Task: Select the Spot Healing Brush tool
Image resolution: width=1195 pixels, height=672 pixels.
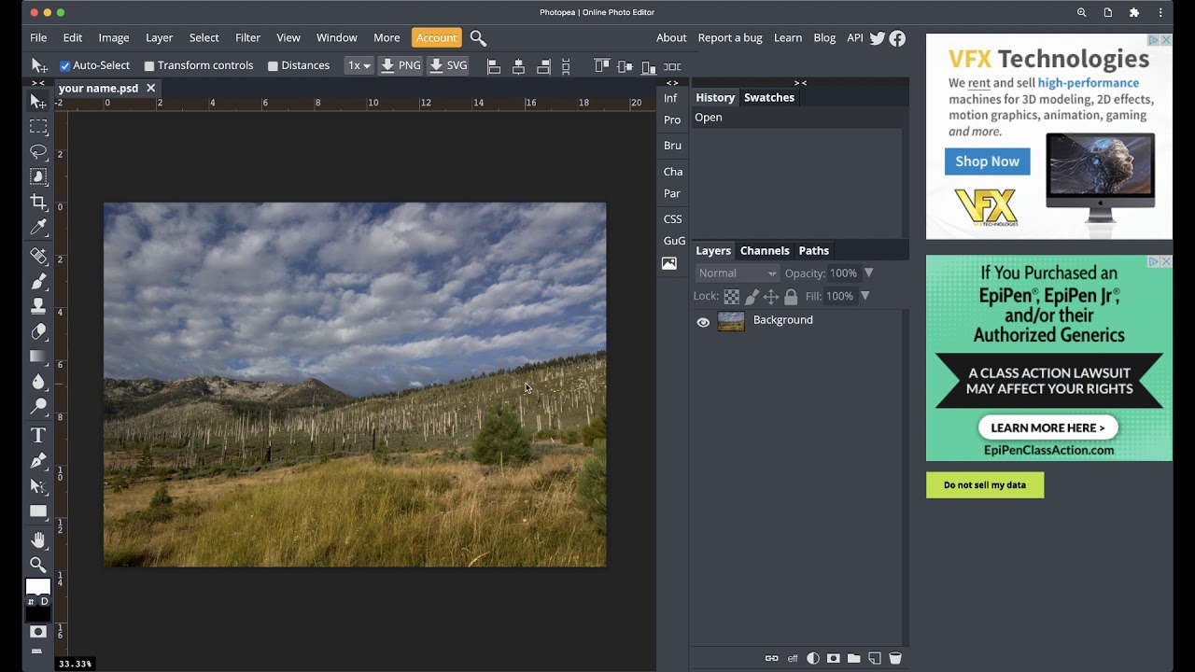Action: click(38, 255)
